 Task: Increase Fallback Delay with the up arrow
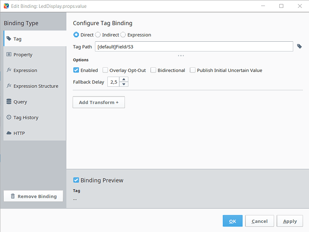point(124,79)
